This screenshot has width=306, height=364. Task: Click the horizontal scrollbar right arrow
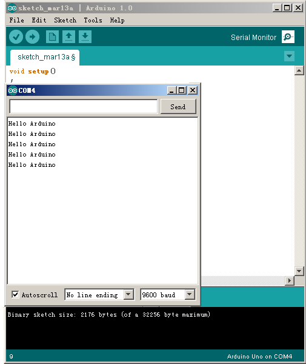point(289,280)
